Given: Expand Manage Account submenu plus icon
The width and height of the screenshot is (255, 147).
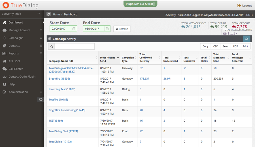Looking at the screenshot, I should (x=41, y=30).
